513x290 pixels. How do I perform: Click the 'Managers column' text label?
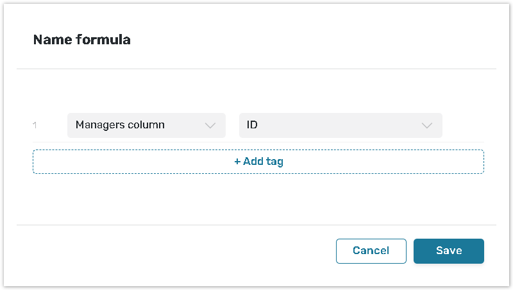tap(120, 125)
